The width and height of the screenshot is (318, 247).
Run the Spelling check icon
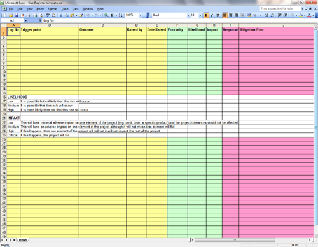click(48, 15)
